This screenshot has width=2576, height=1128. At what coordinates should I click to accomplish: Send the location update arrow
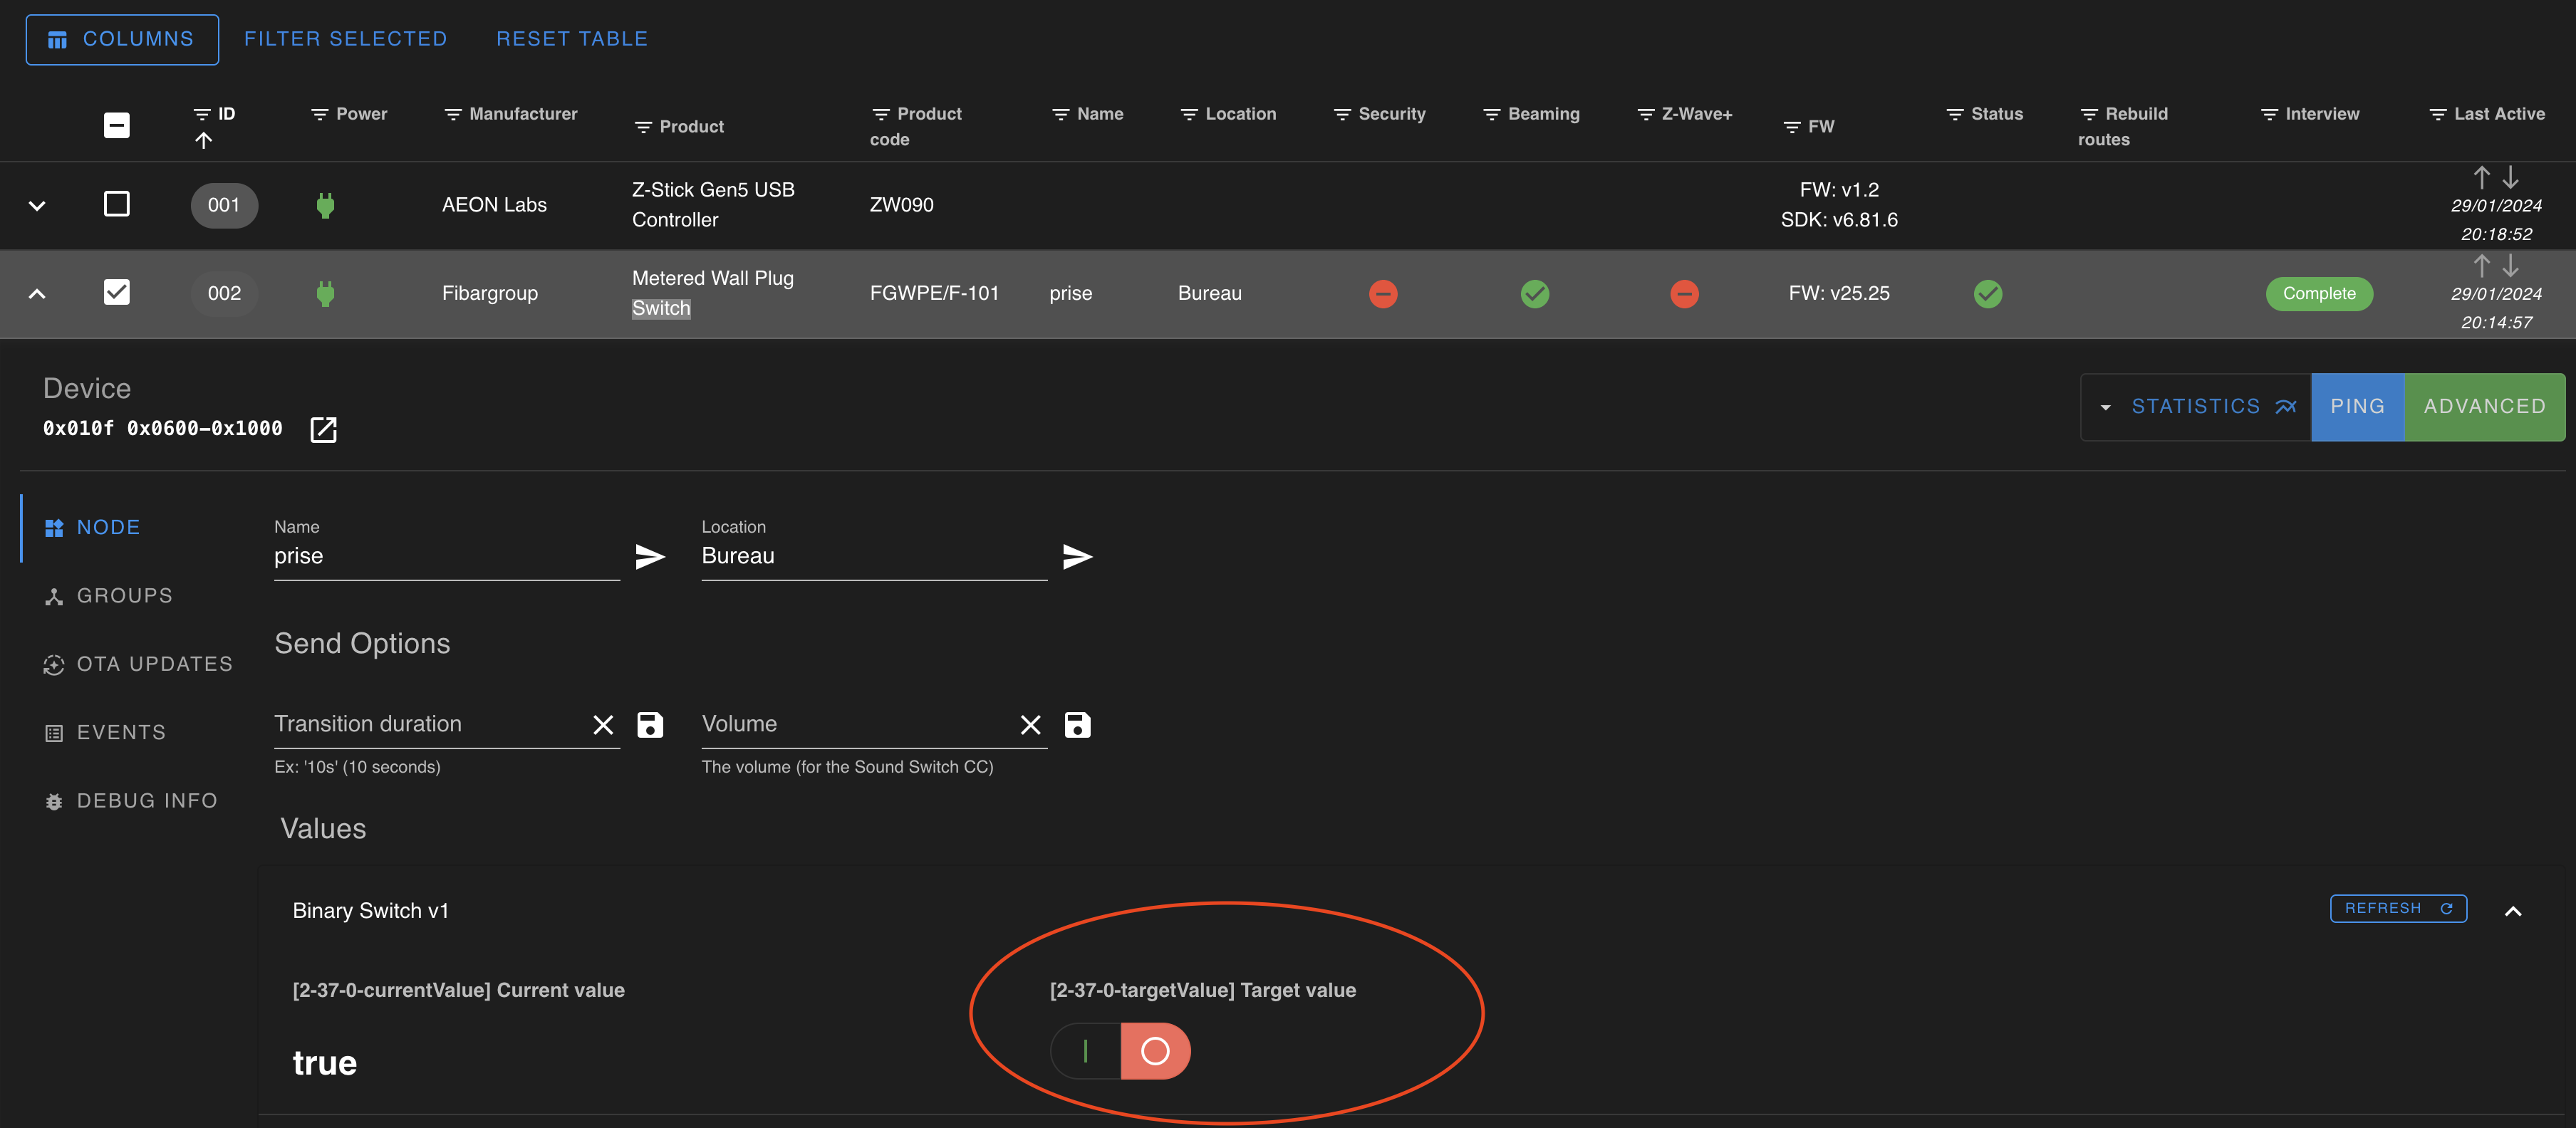point(1077,556)
